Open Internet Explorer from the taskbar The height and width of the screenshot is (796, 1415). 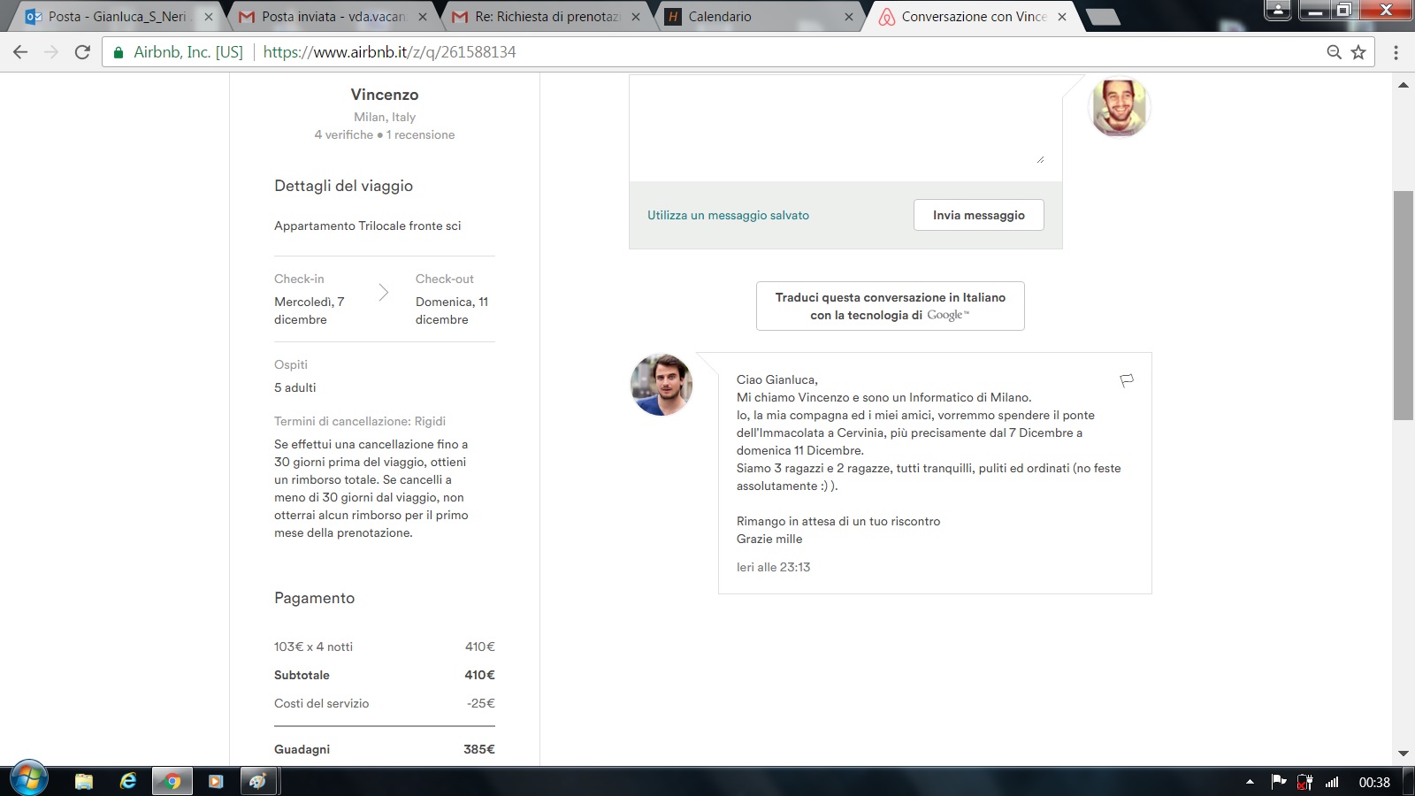(128, 781)
